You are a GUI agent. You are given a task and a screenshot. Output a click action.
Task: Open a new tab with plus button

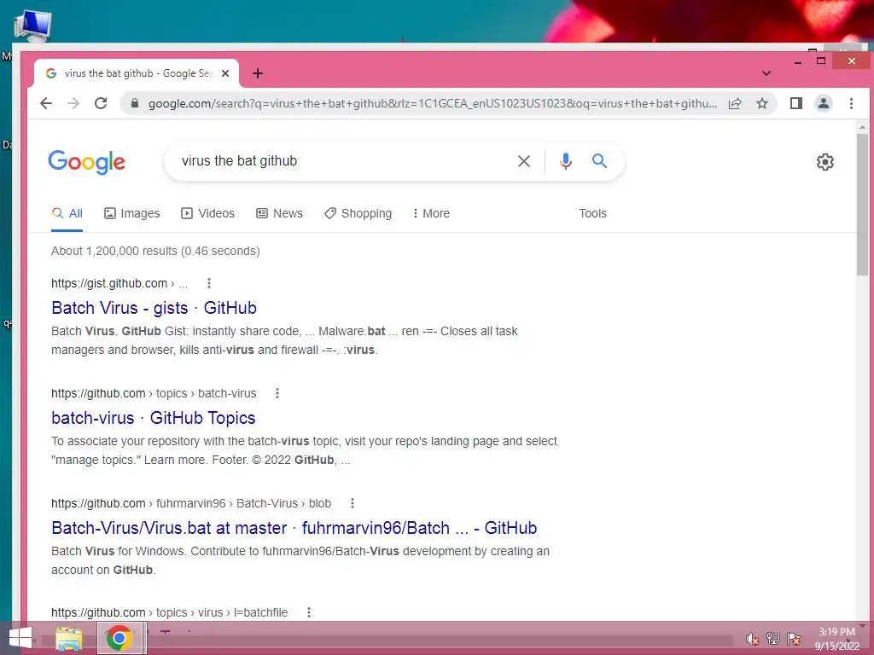(258, 73)
